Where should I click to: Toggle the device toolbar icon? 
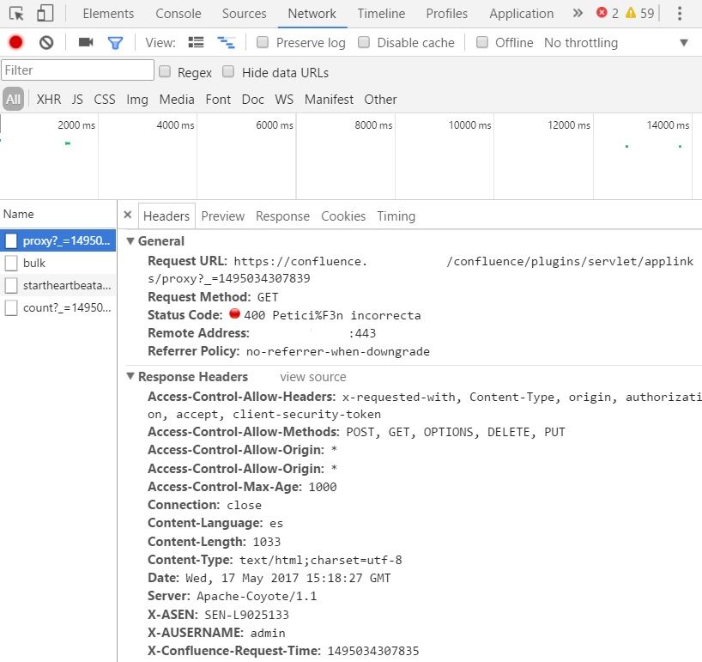coord(45,13)
